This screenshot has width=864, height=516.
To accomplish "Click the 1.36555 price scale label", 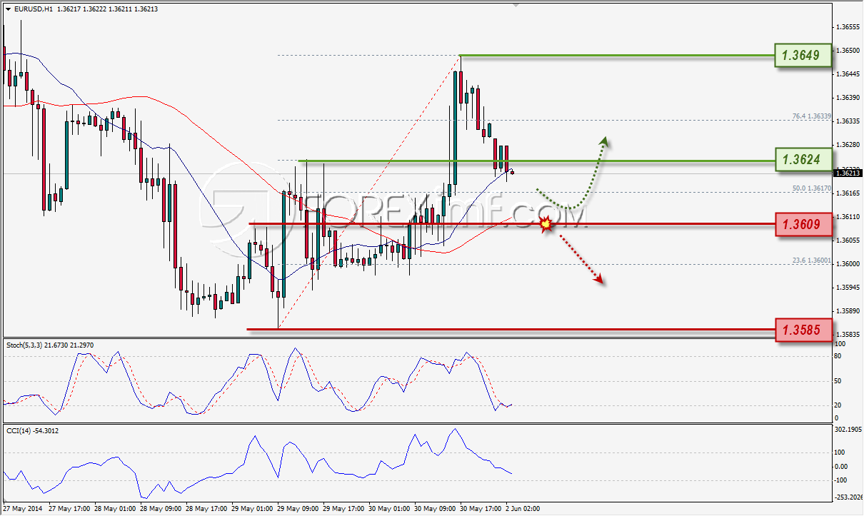I will point(848,26).
